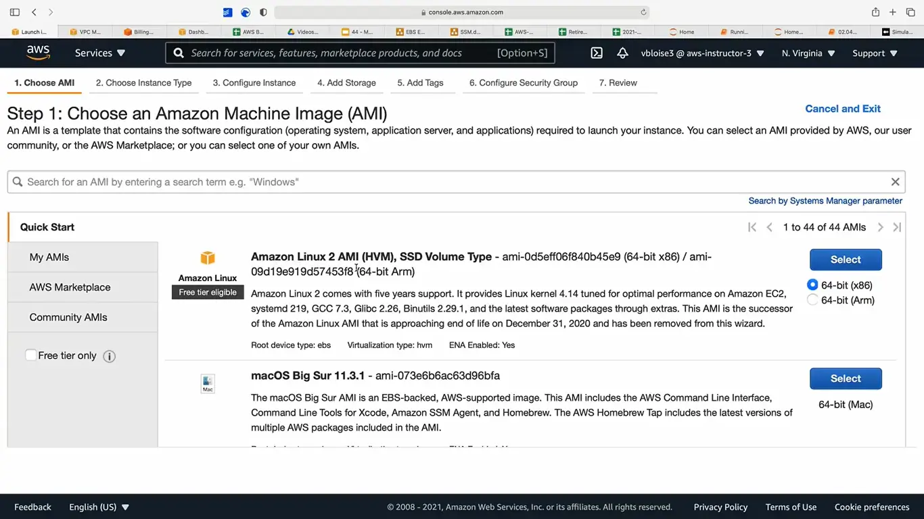Click the blue extension icon left of address bar

[228, 12]
